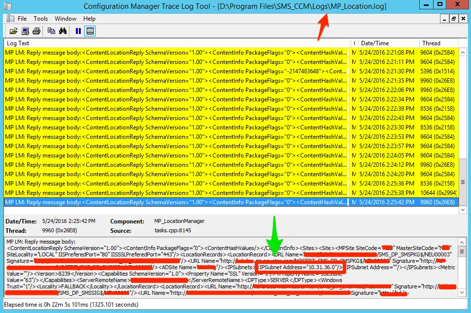The height and width of the screenshot is (313, 471).
Task: Select log row with thread 10644 (0x2994)
Action: [231, 192]
